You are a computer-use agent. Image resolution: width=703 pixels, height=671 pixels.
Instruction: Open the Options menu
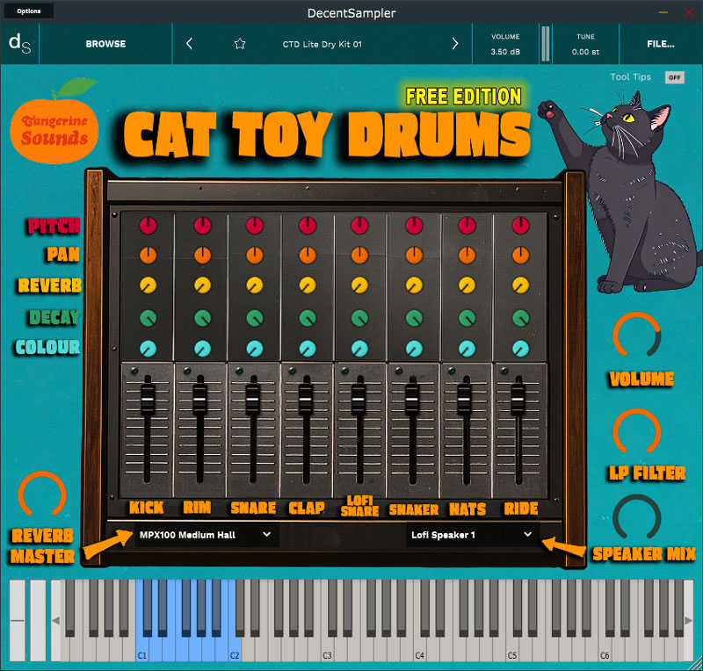(x=29, y=11)
